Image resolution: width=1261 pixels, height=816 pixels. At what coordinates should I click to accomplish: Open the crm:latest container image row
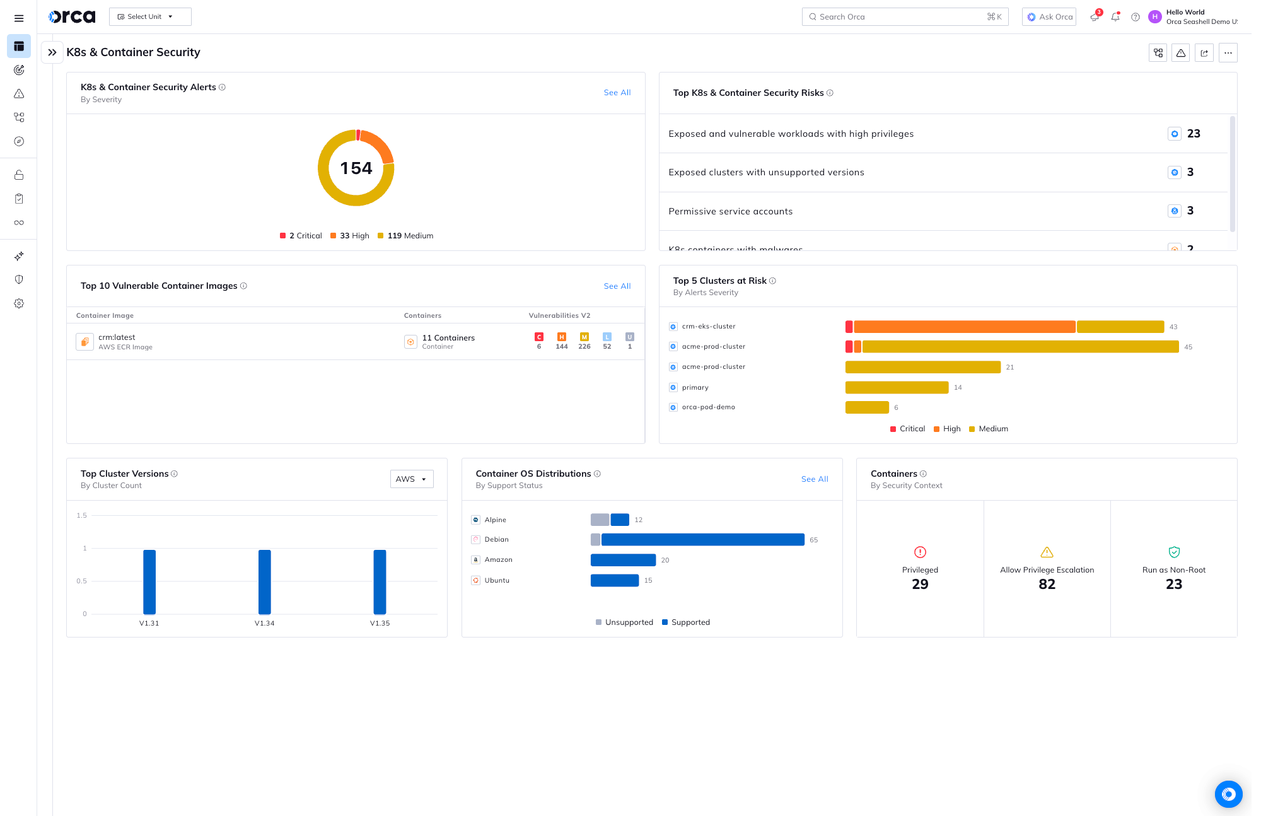pyautogui.click(x=356, y=342)
